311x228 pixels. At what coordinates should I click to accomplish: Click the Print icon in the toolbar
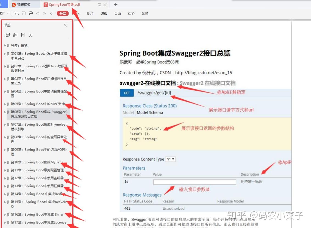(31, 13)
